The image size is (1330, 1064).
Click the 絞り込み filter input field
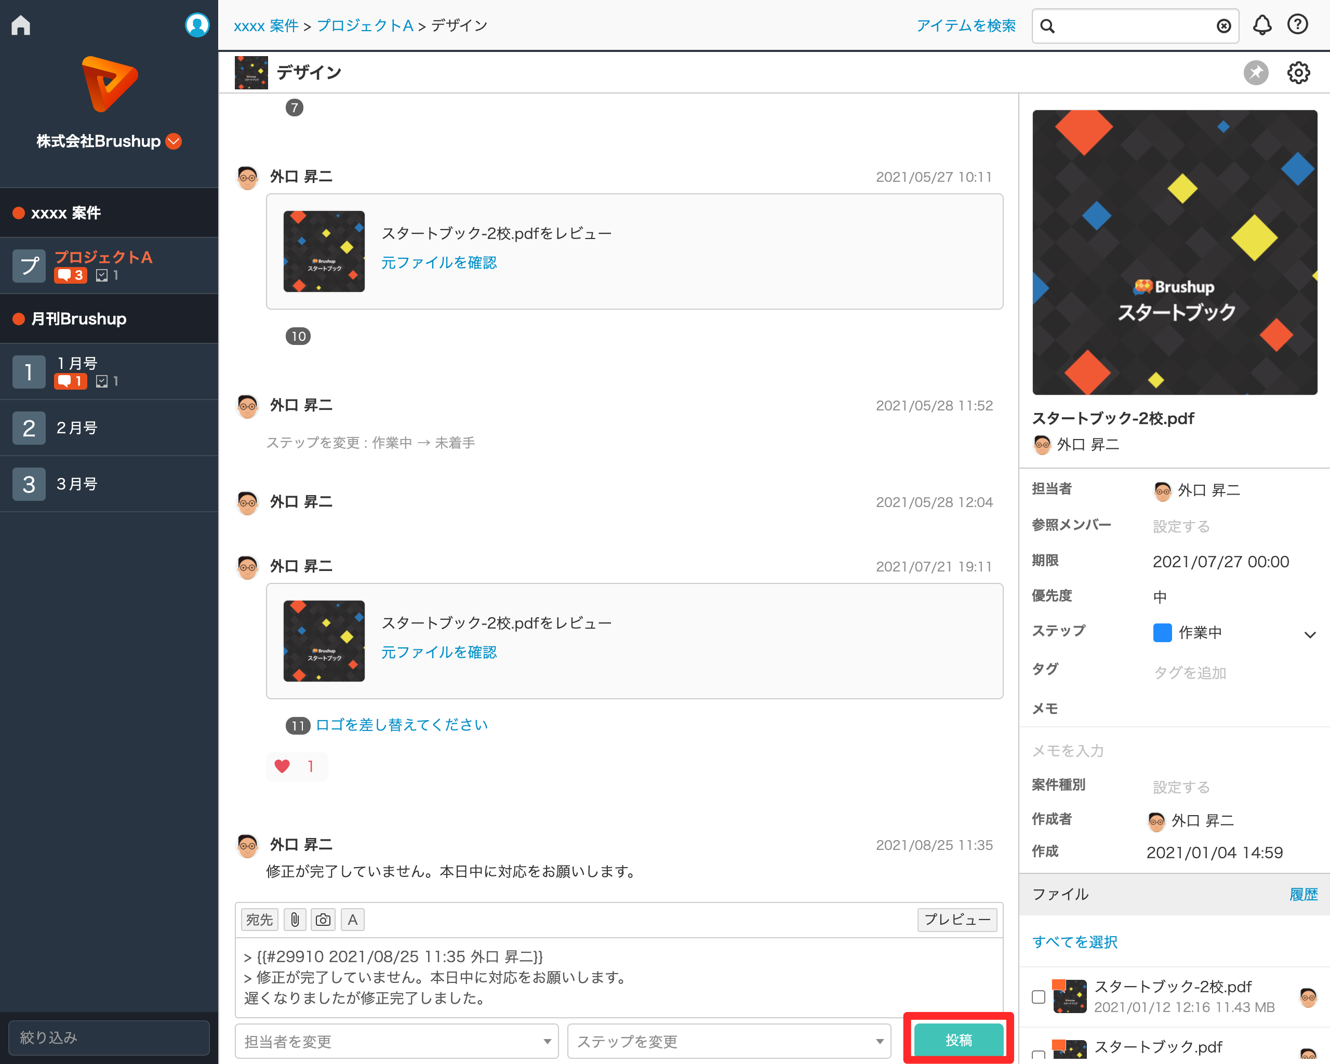pos(109,1038)
